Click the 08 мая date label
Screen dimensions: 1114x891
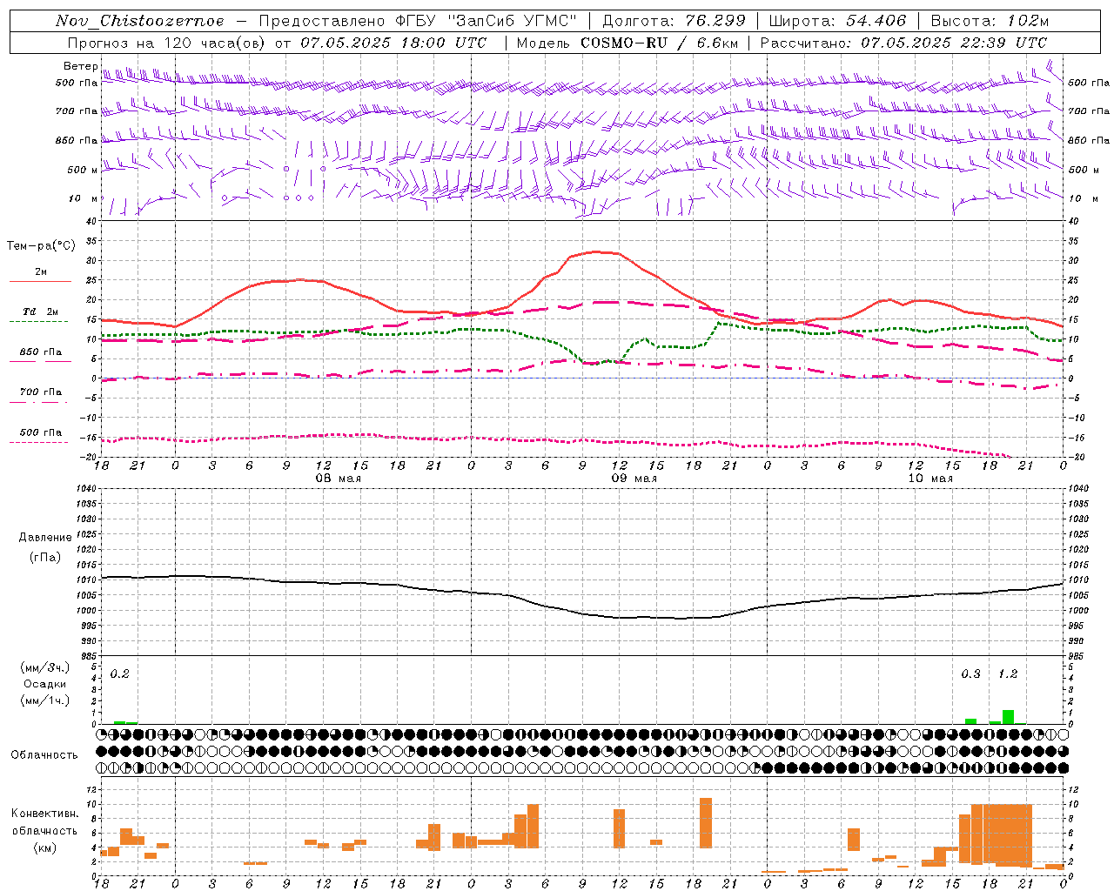[x=338, y=479]
